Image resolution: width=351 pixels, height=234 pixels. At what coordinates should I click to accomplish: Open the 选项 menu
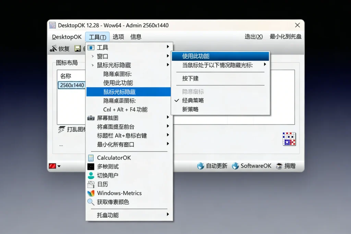(118, 37)
